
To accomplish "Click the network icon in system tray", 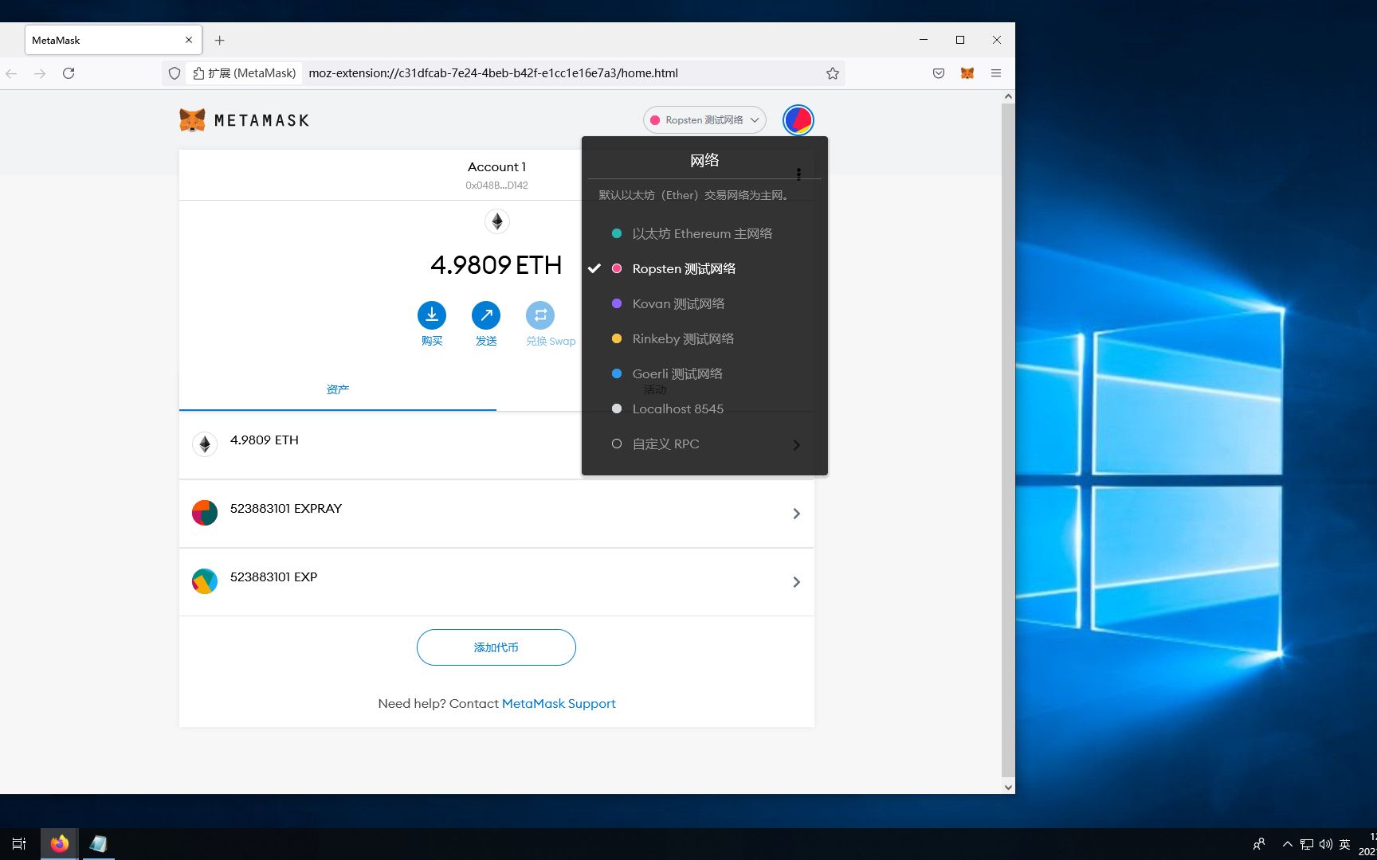I will [1307, 844].
